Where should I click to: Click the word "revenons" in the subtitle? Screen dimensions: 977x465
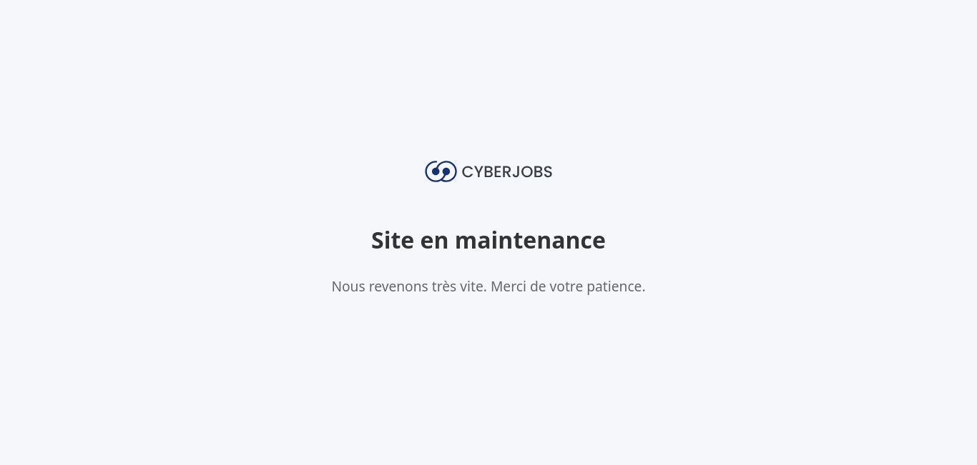[398, 288]
